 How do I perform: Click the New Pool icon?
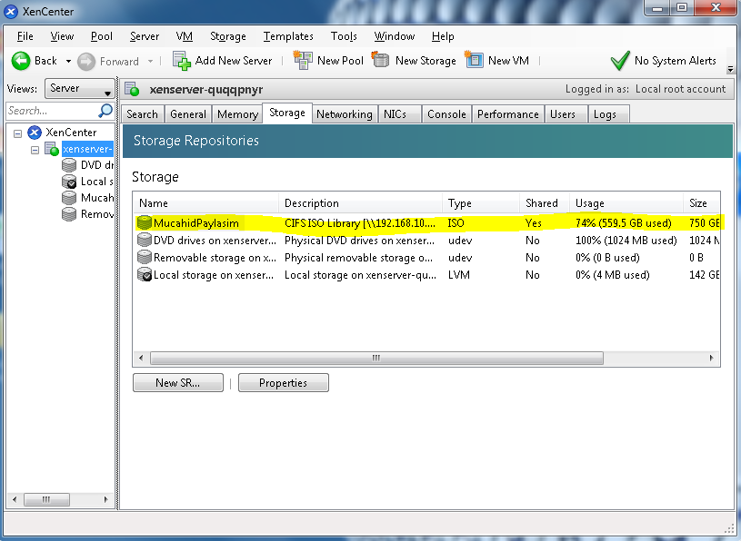[x=303, y=61]
